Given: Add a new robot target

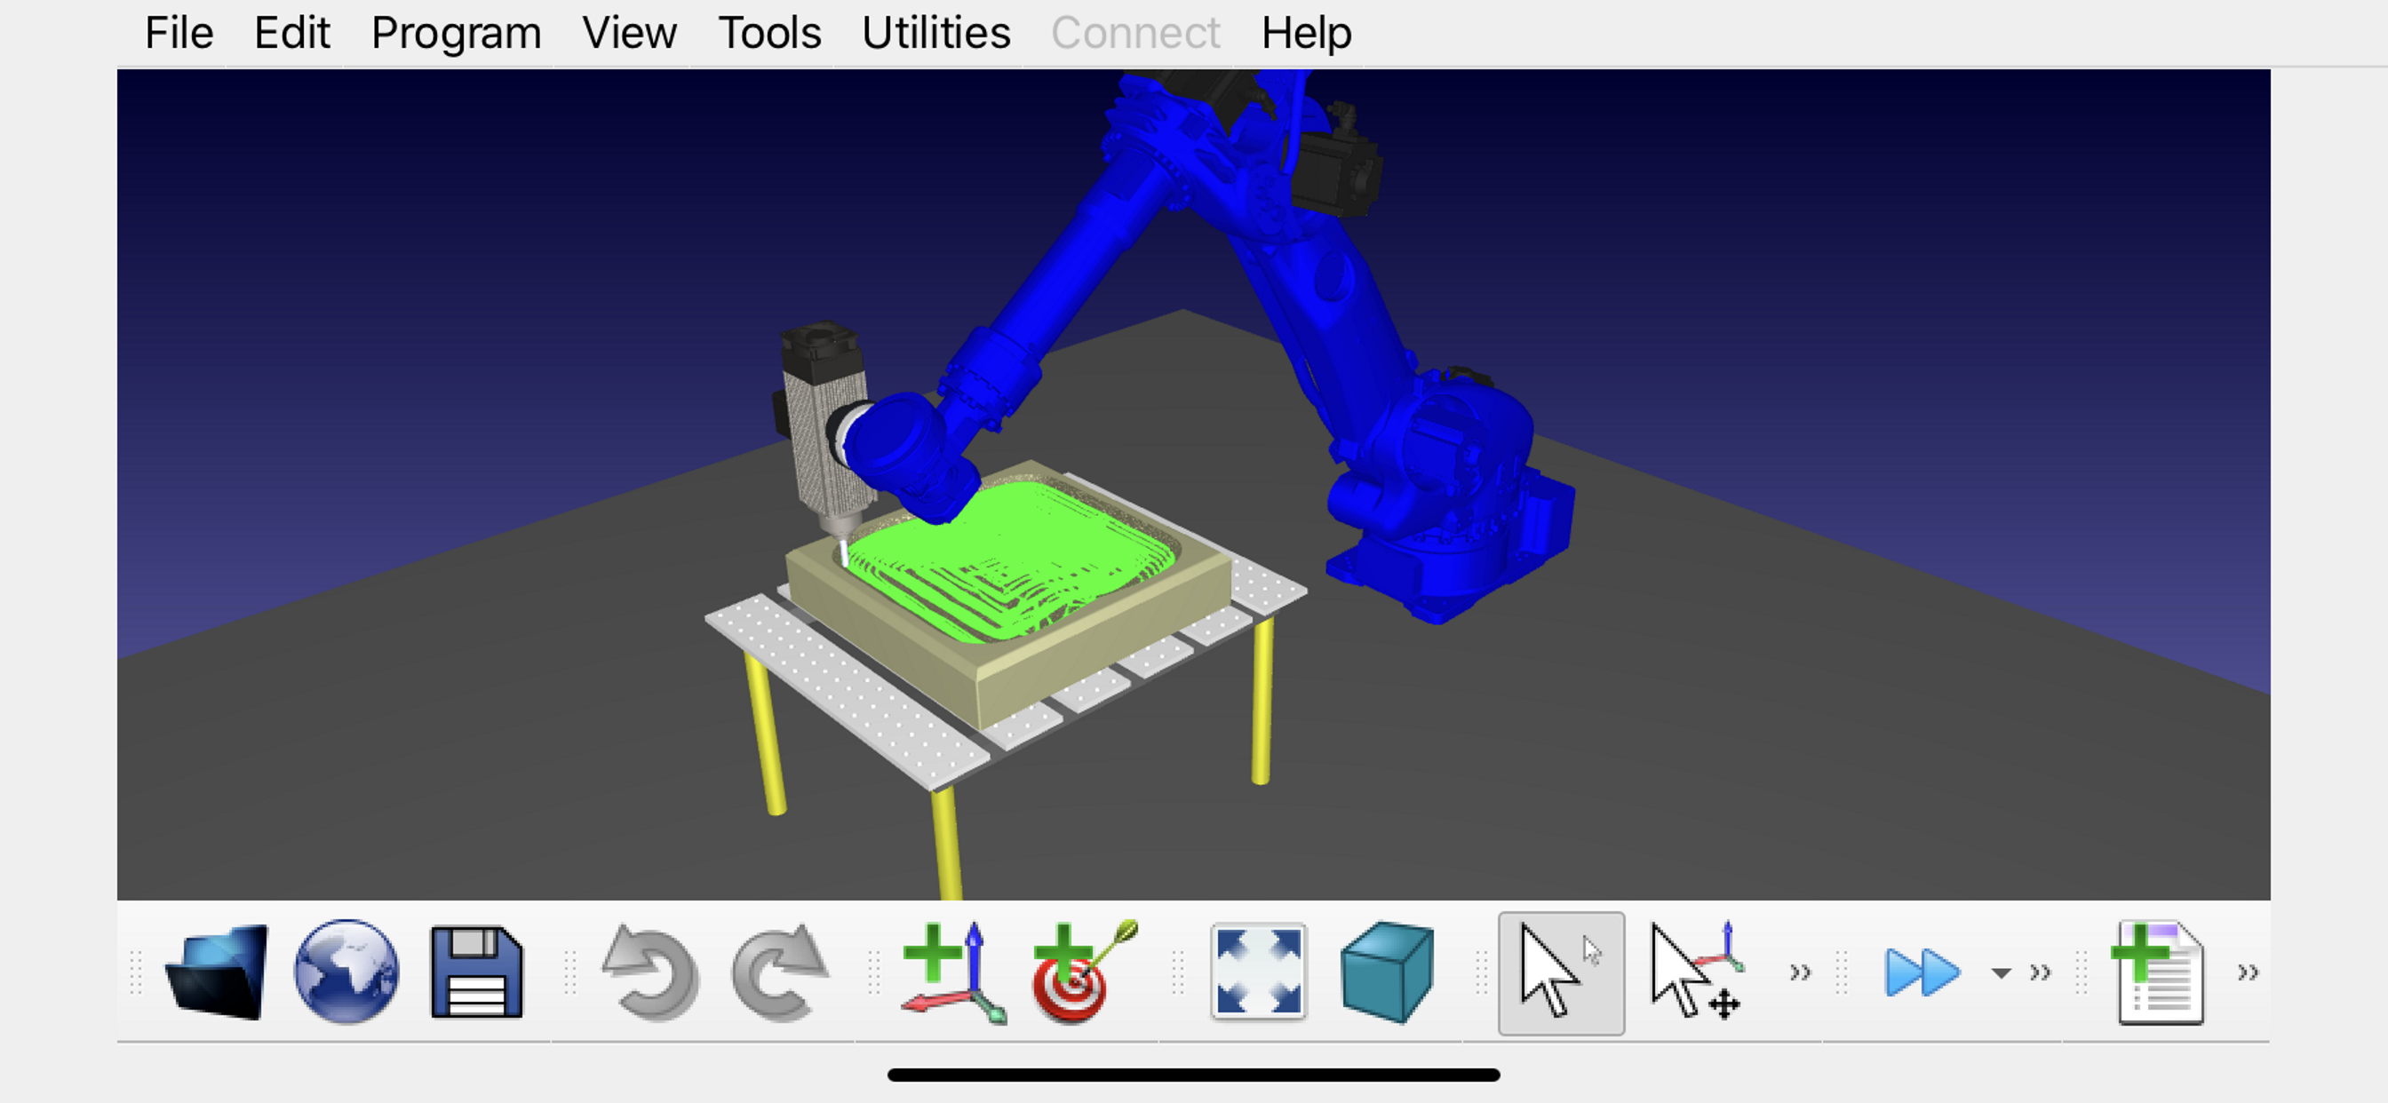Looking at the screenshot, I should [1085, 972].
